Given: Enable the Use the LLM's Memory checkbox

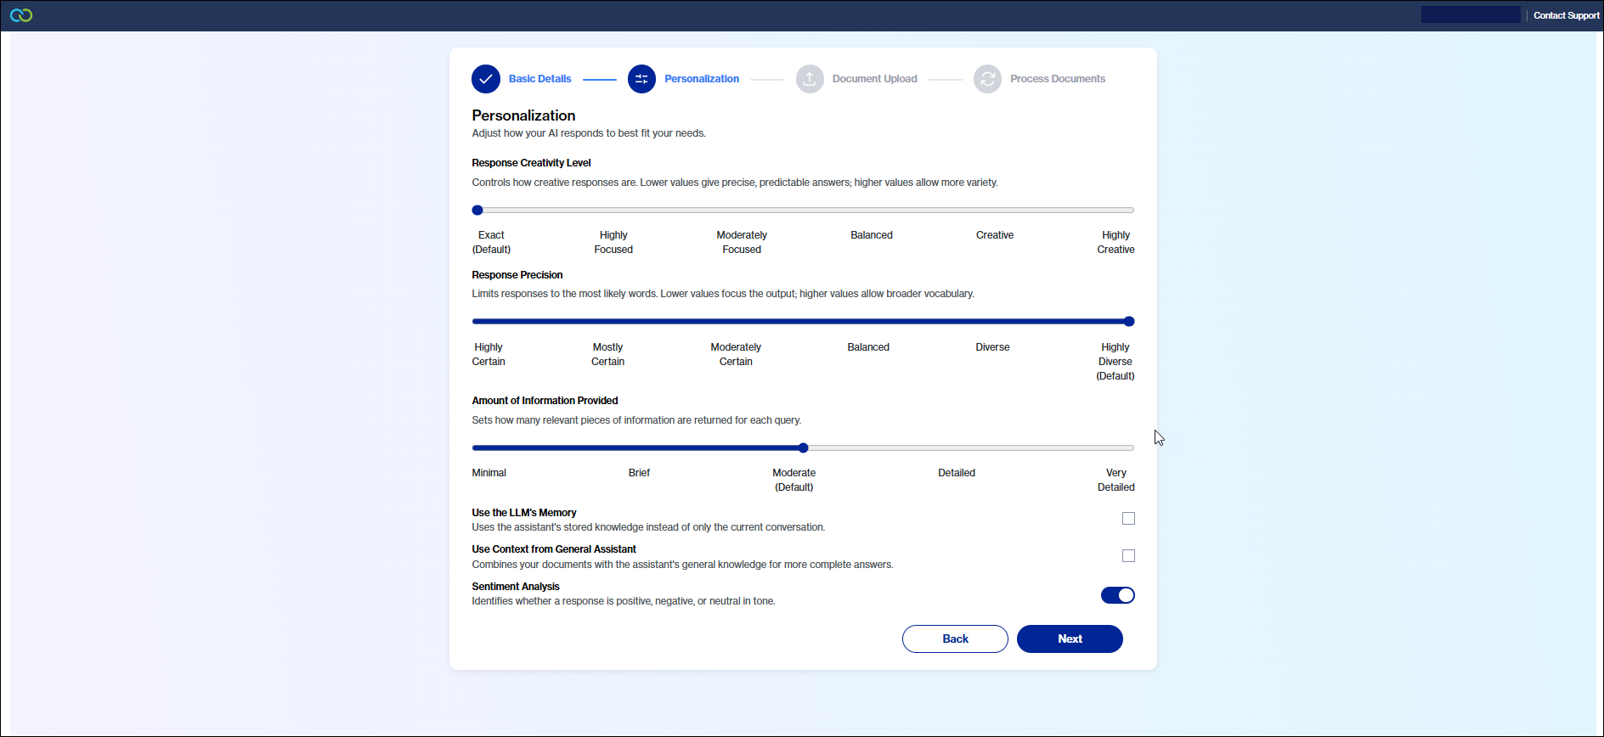Looking at the screenshot, I should [1128, 519].
